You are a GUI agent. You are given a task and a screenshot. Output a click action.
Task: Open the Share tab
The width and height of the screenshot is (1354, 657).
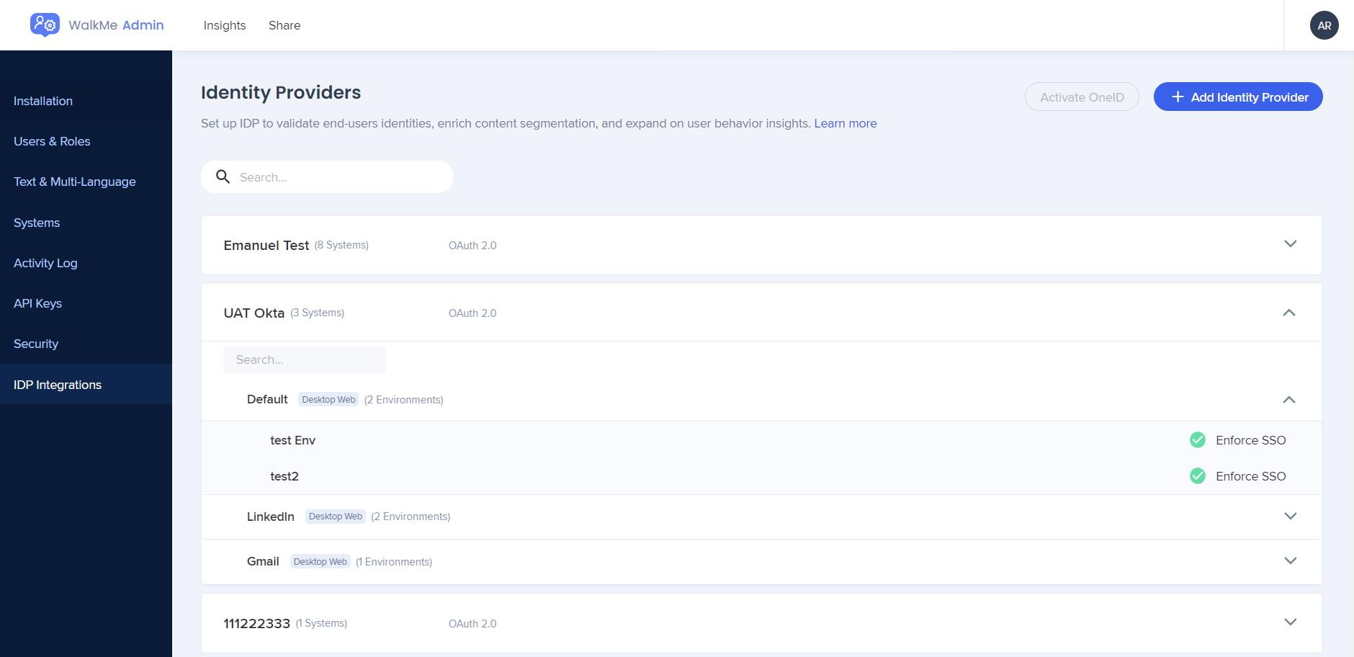(x=284, y=25)
